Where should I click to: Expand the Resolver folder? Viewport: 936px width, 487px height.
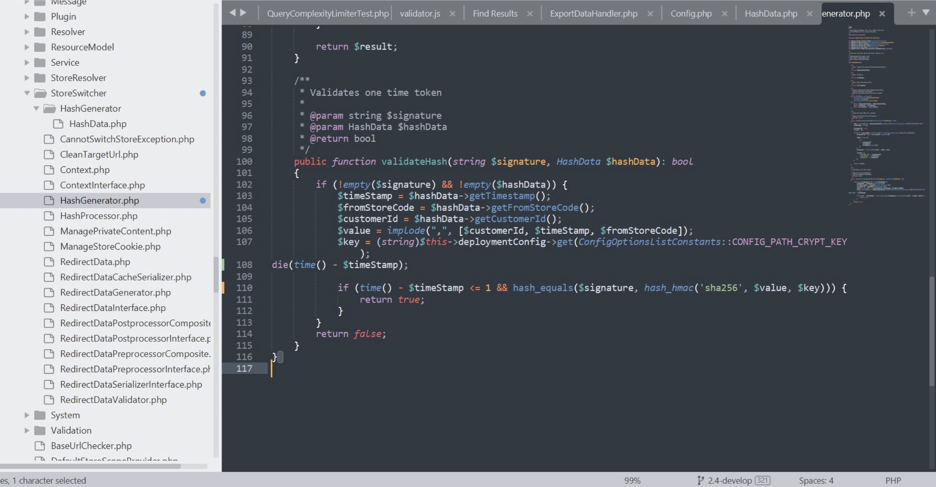[27, 32]
